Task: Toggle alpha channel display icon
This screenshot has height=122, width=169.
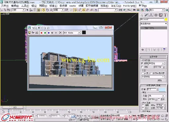Action: (52, 33)
